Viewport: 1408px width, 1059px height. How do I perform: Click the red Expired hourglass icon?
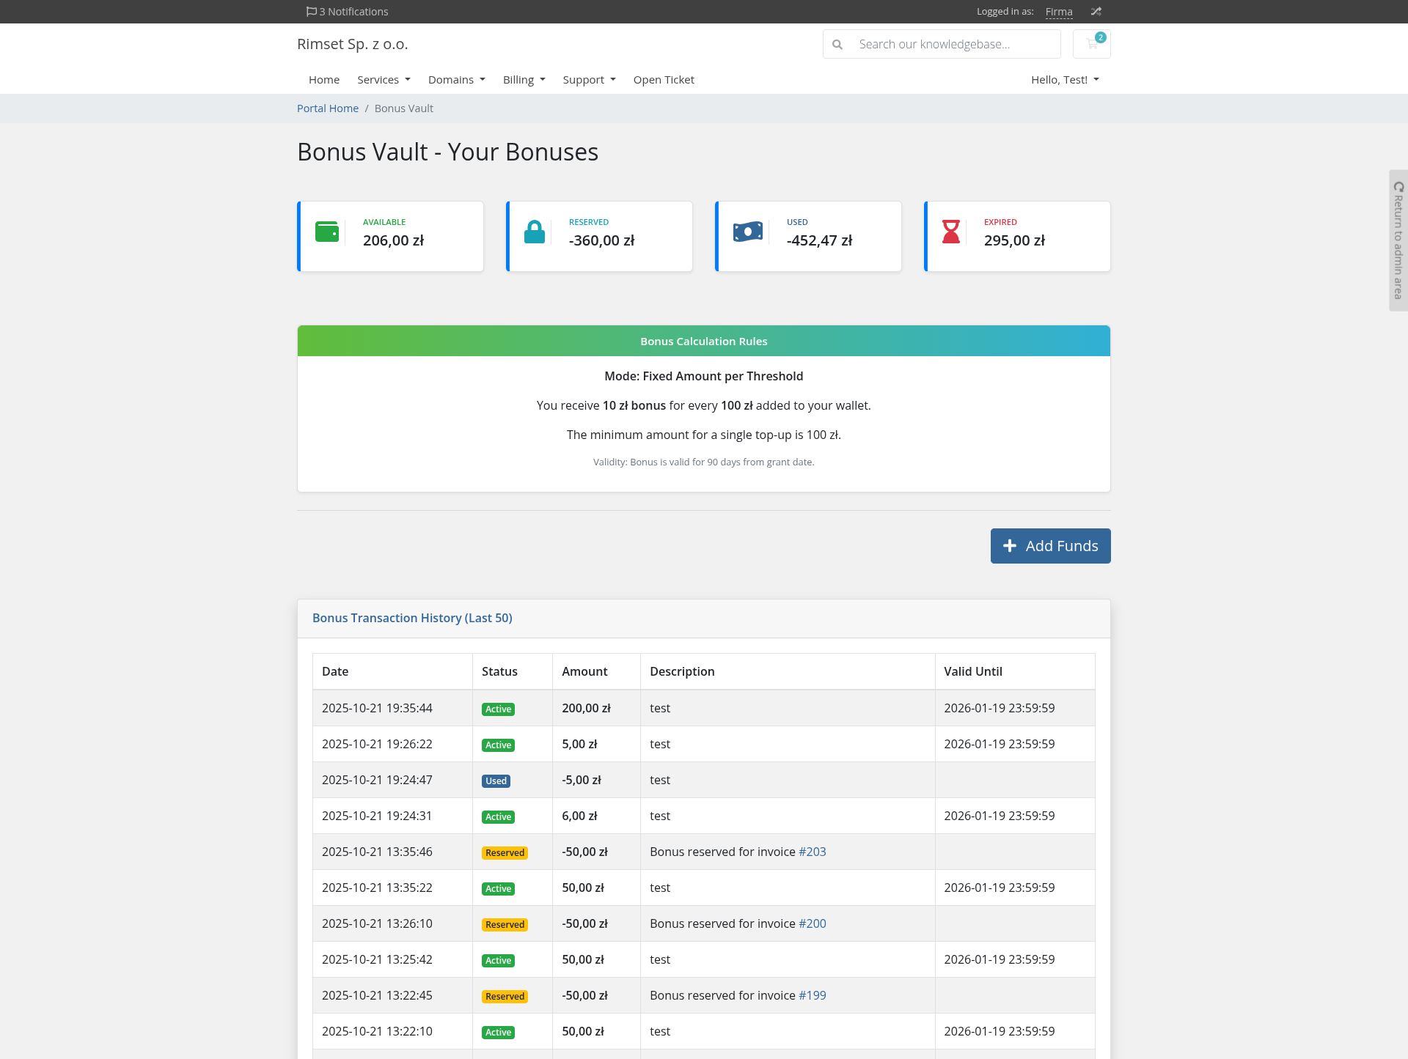coord(950,232)
